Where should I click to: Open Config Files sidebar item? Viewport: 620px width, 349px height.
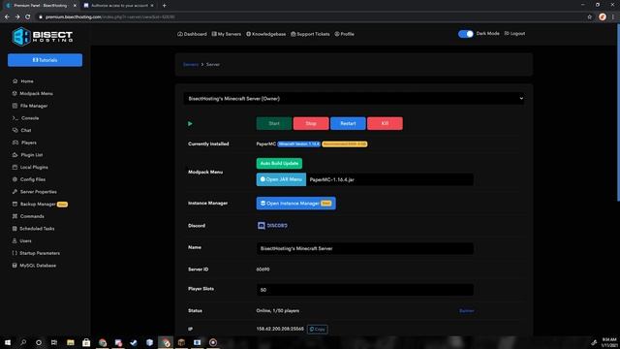click(29, 179)
